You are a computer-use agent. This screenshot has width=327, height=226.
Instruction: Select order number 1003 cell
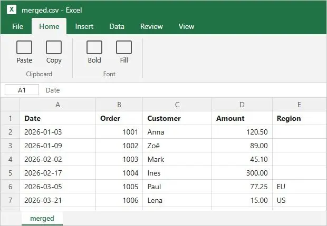coord(119,159)
